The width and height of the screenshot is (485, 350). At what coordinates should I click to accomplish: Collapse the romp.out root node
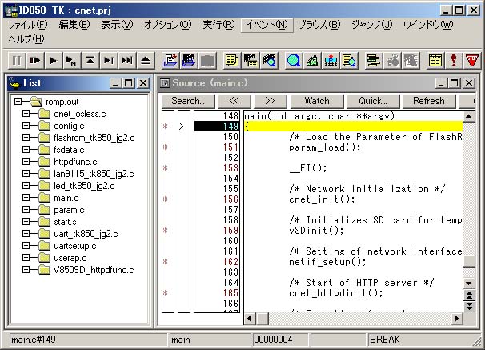pyautogui.click(x=16, y=102)
